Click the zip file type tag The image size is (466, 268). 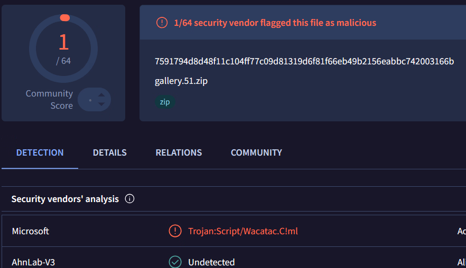tap(165, 102)
